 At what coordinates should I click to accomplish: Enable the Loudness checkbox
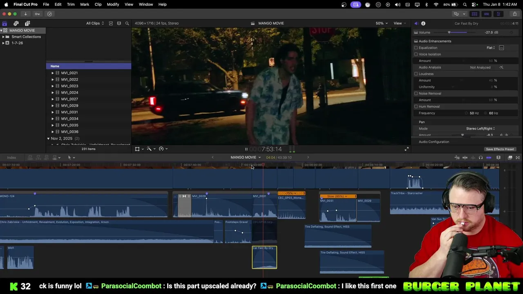(x=416, y=74)
